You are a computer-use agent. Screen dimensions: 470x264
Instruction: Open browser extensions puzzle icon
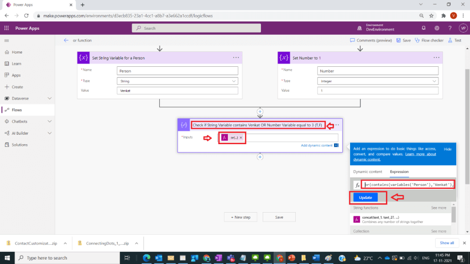coord(443,15)
